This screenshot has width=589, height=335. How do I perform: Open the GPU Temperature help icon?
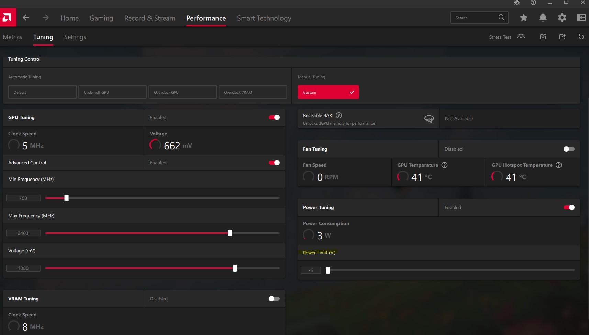pyautogui.click(x=445, y=165)
